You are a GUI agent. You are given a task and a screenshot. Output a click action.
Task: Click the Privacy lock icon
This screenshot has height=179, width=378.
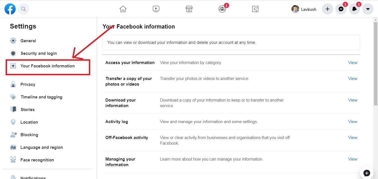13,84
